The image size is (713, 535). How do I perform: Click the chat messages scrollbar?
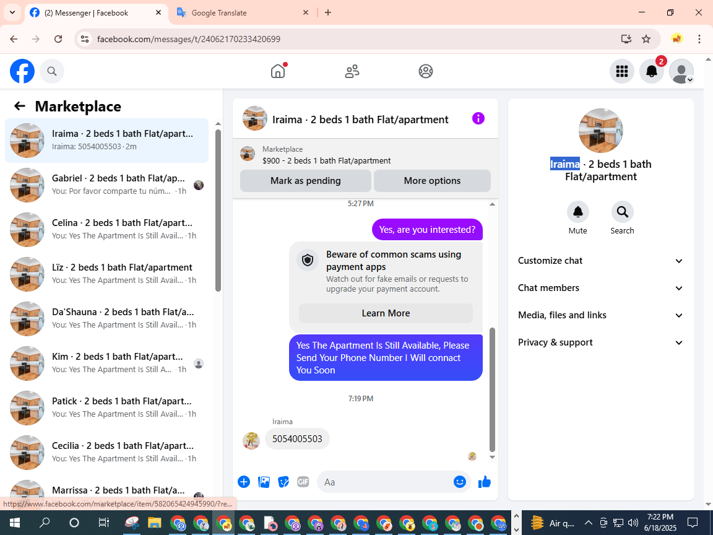pos(492,389)
